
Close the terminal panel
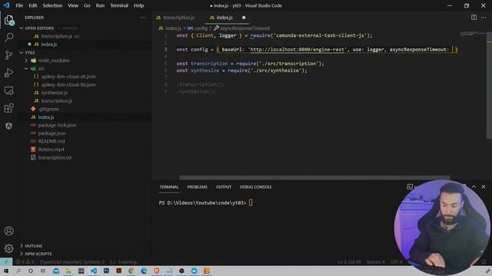coord(484,187)
